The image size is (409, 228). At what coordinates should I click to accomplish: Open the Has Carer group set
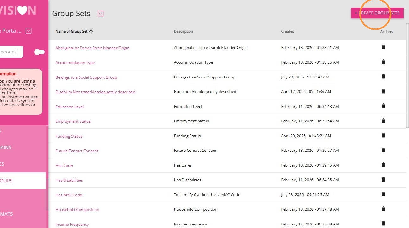click(64, 166)
